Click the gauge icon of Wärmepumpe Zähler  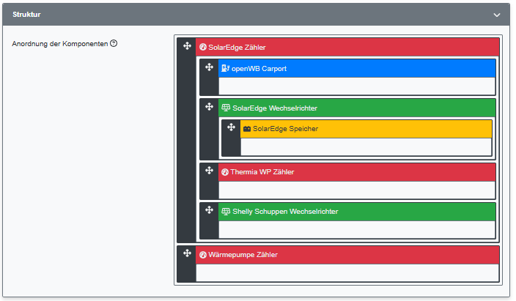(x=203, y=255)
